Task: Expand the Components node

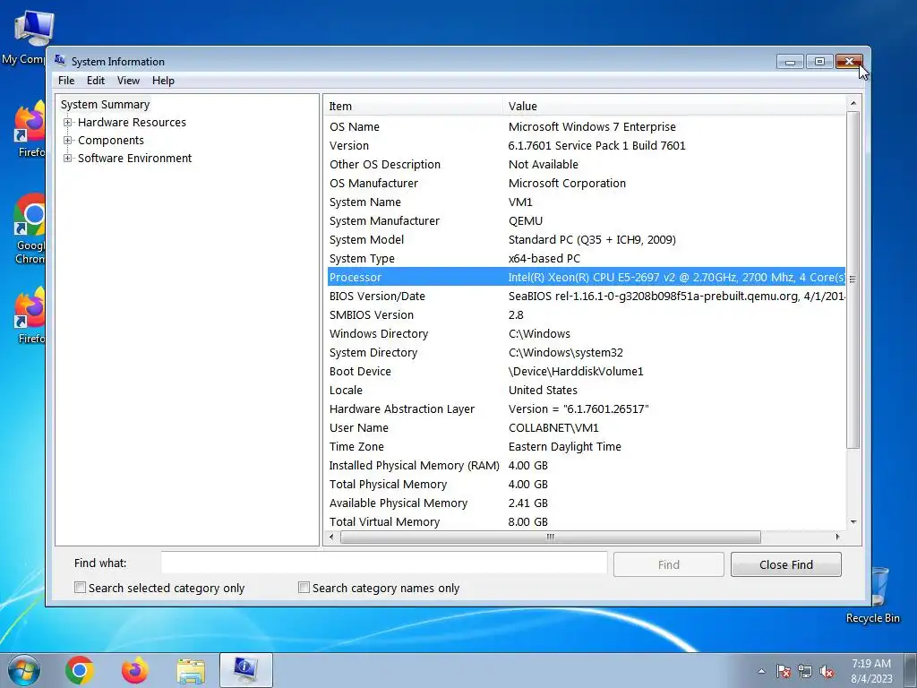Action: click(x=68, y=141)
